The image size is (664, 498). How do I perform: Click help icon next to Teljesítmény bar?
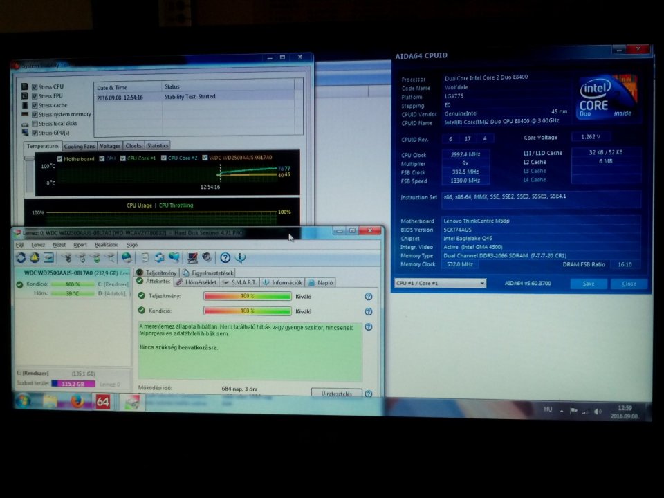[369, 297]
